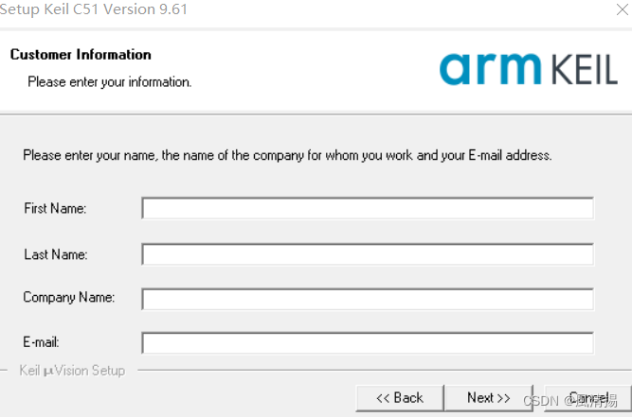Viewport: 632px width, 417px height.
Task: Click the E-mail: label
Action: click(x=41, y=342)
